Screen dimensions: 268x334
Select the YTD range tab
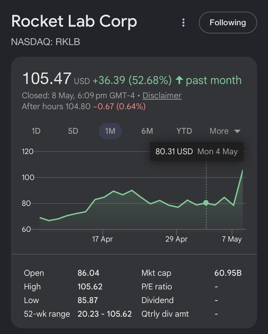pos(184,131)
